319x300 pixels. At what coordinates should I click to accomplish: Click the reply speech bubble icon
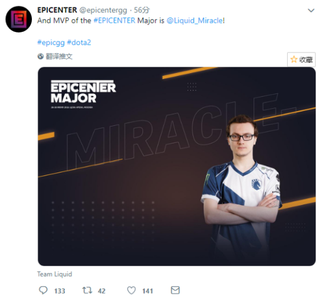(43, 290)
